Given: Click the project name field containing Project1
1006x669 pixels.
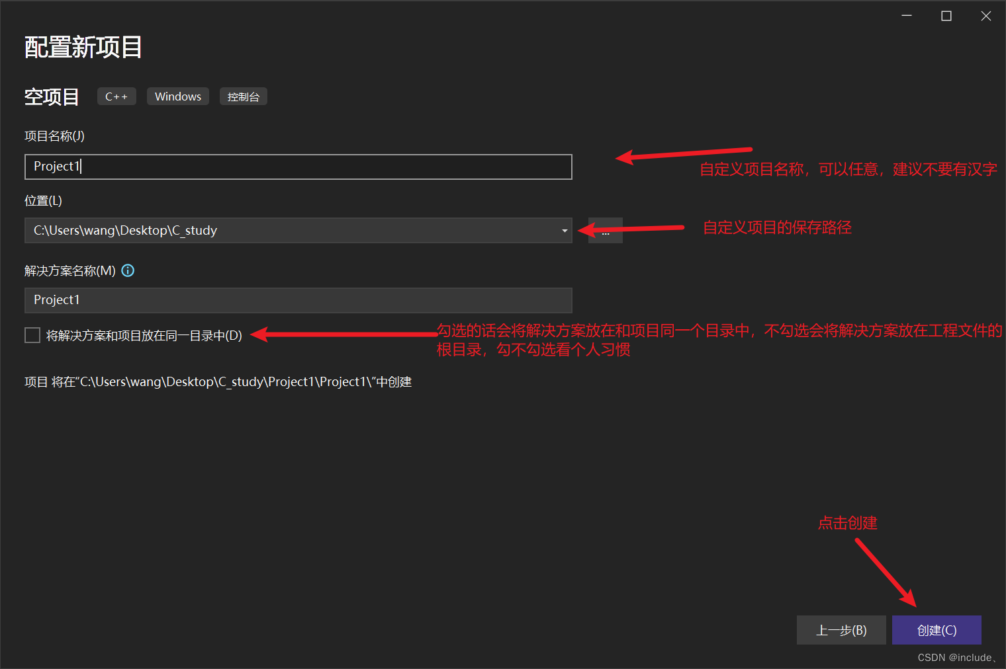Looking at the screenshot, I should (x=298, y=167).
